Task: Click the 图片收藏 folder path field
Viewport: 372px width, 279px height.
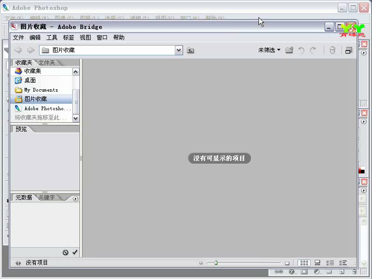Action: point(107,50)
